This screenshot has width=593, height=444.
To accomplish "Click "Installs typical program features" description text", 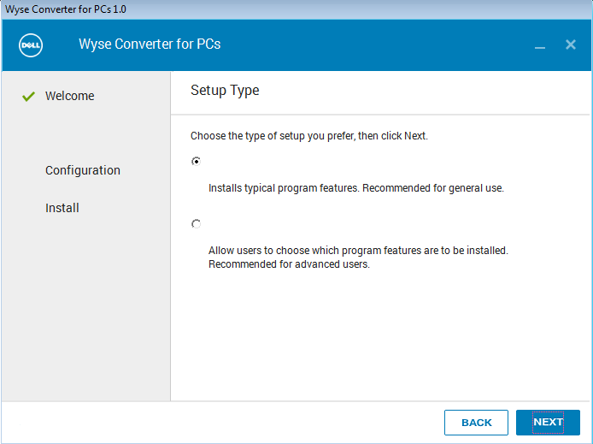I will (355, 188).
